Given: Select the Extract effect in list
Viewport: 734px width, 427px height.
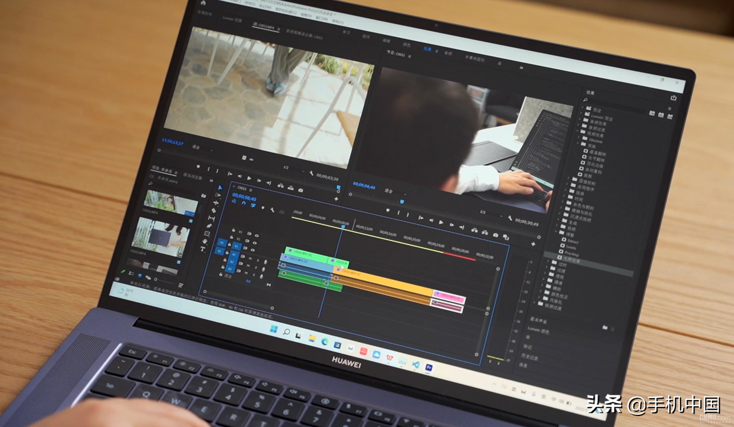Looking at the screenshot, I should pos(573,241).
